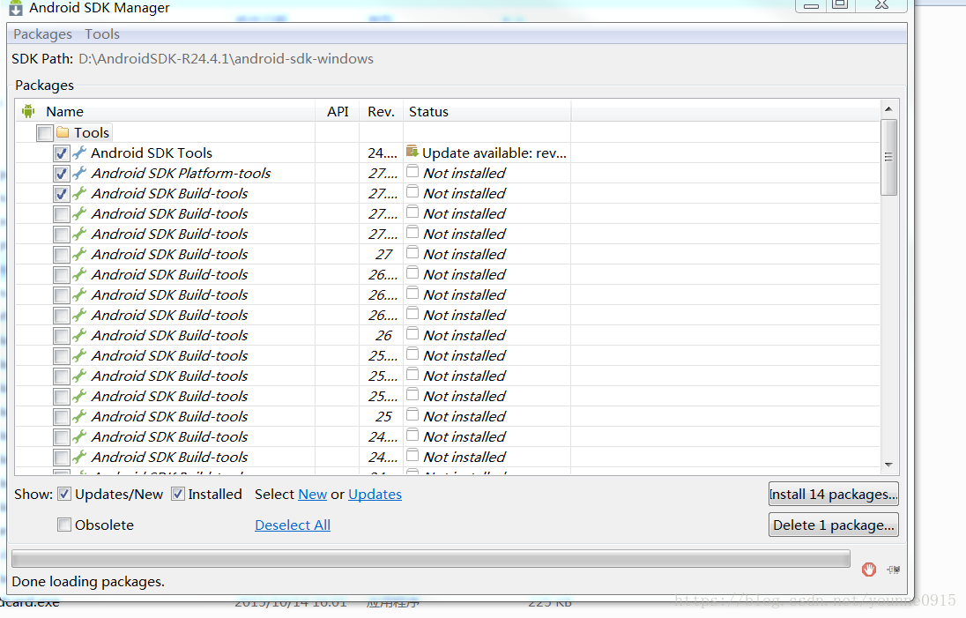This screenshot has width=966, height=618.
Task: Click the Tools folder icon
Action: [63, 132]
